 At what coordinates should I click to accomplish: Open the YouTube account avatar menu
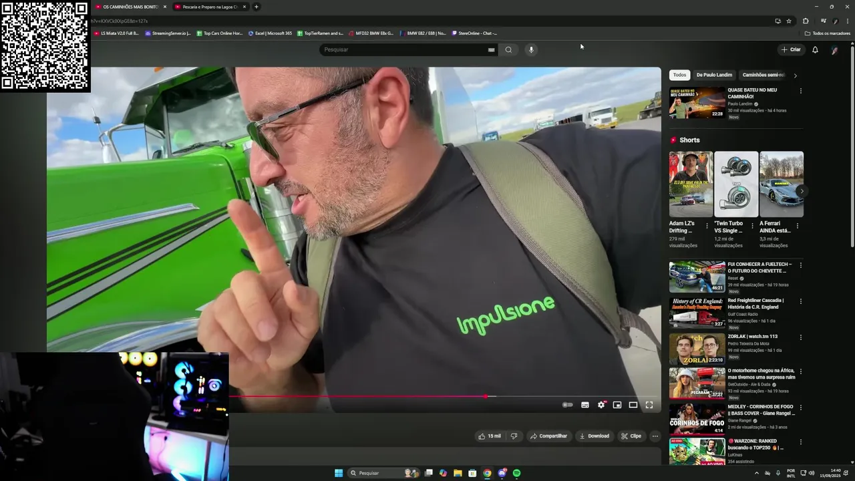click(x=834, y=49)
